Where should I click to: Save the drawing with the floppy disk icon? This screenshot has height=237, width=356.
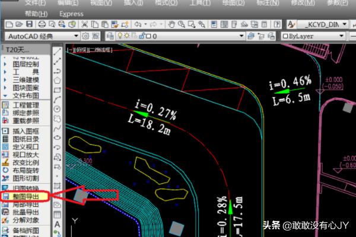tap(30, 24)
